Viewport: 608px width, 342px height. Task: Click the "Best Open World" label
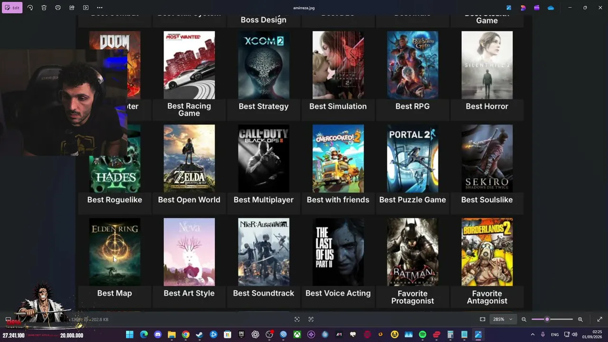point(189,199)
